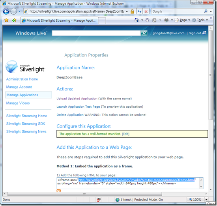The image size is (217, 206).
Task: Click the security lock icon in address bar
Action: (x=132, y=11)
